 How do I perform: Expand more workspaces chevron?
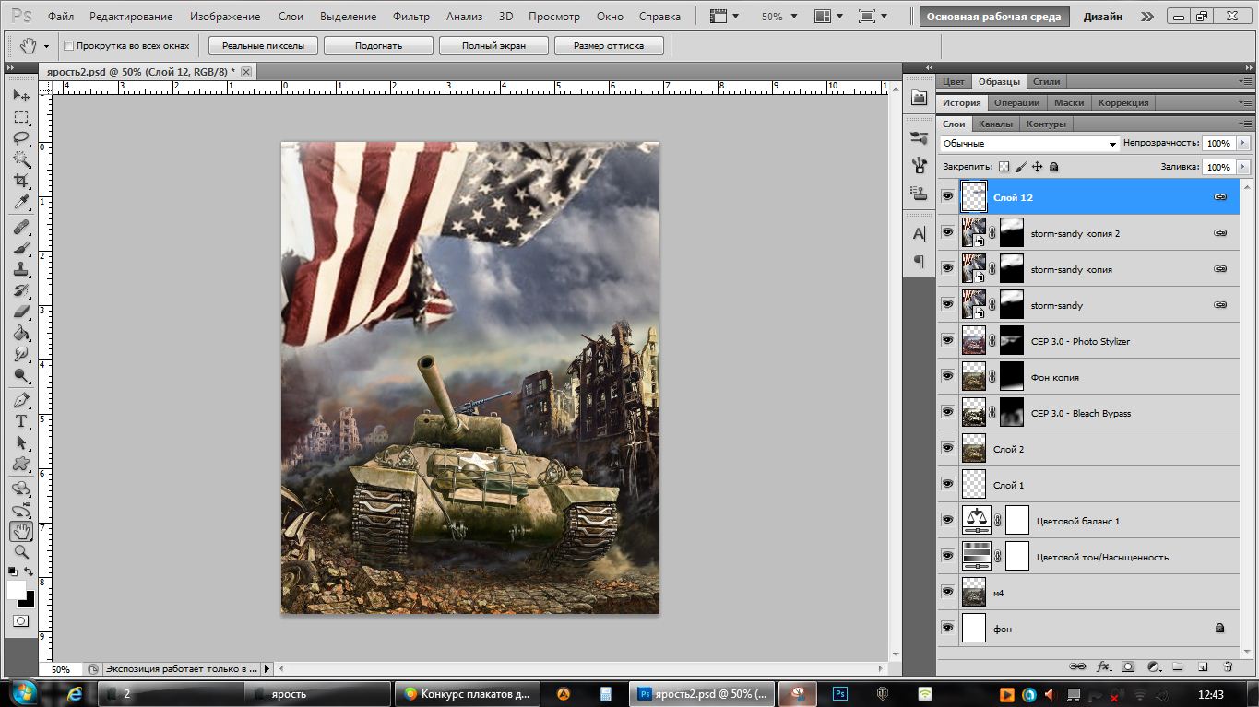[x=1146, y=17]
